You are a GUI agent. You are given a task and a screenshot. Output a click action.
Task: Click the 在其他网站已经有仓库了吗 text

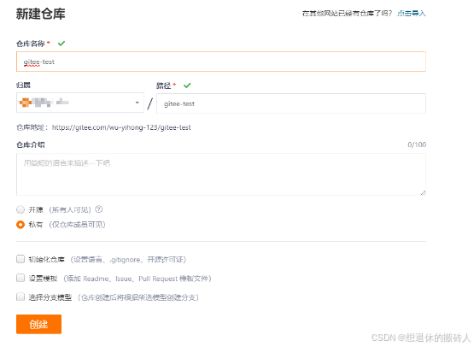point(347,14)
